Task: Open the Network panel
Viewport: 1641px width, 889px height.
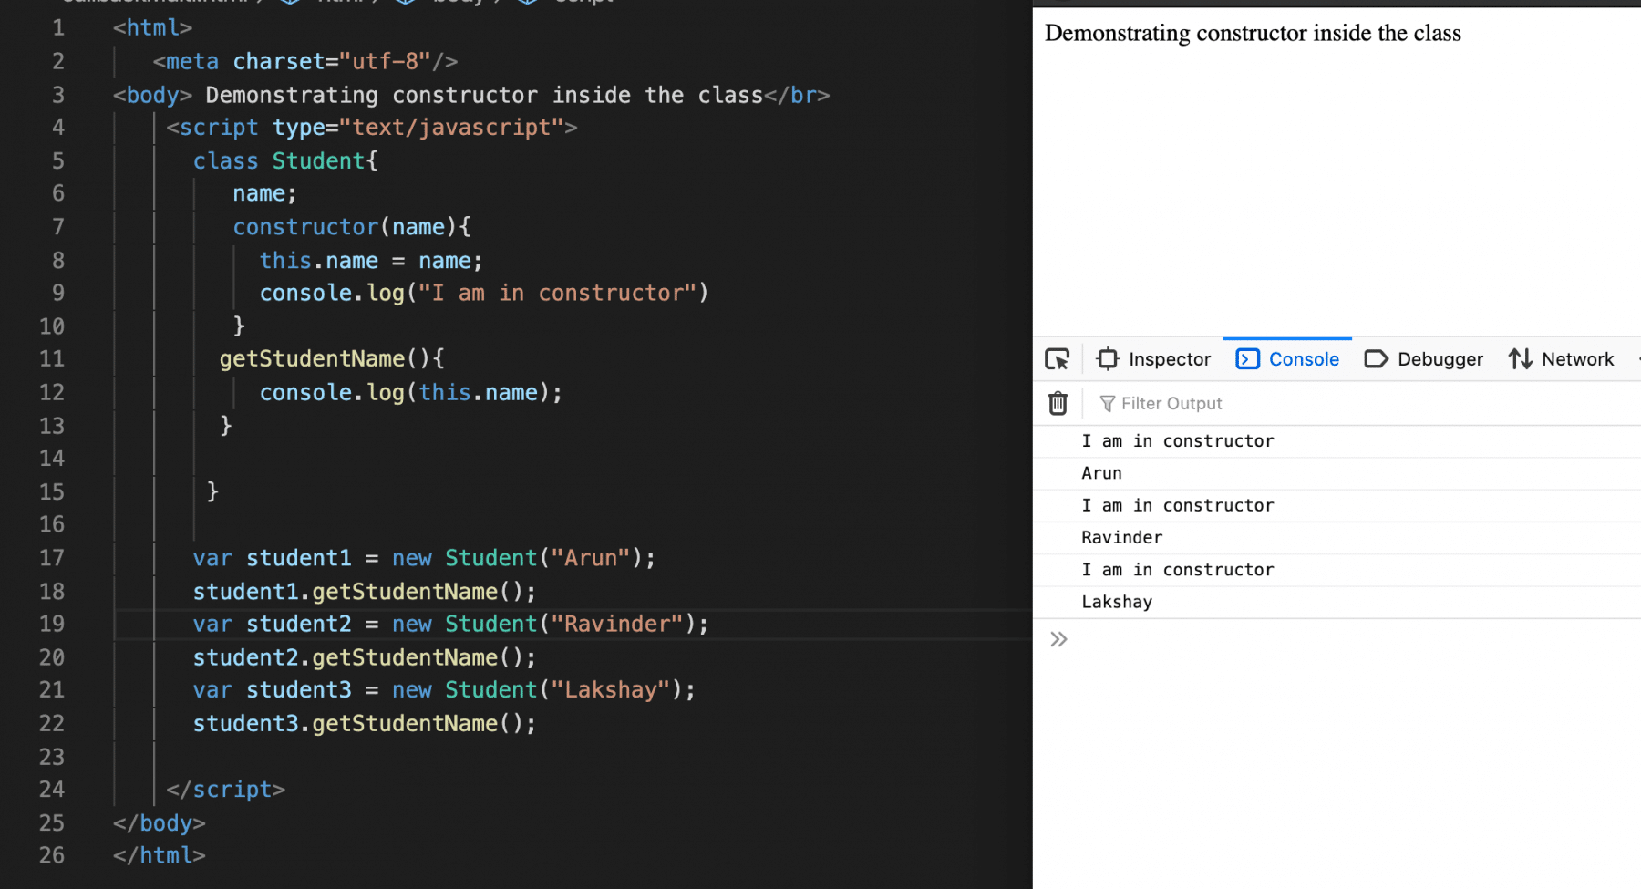Action: tap(1575, 358)
